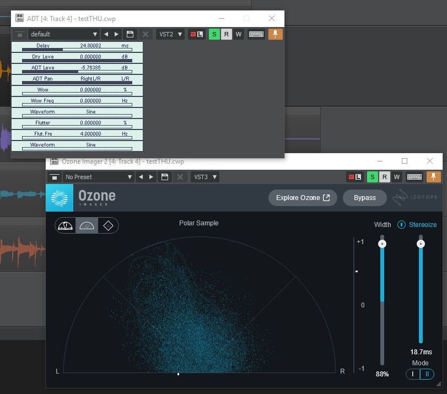Choose the first vectorscope view icon in Ozone
This screenshot has height=394, width=447.
coord(65,225)
